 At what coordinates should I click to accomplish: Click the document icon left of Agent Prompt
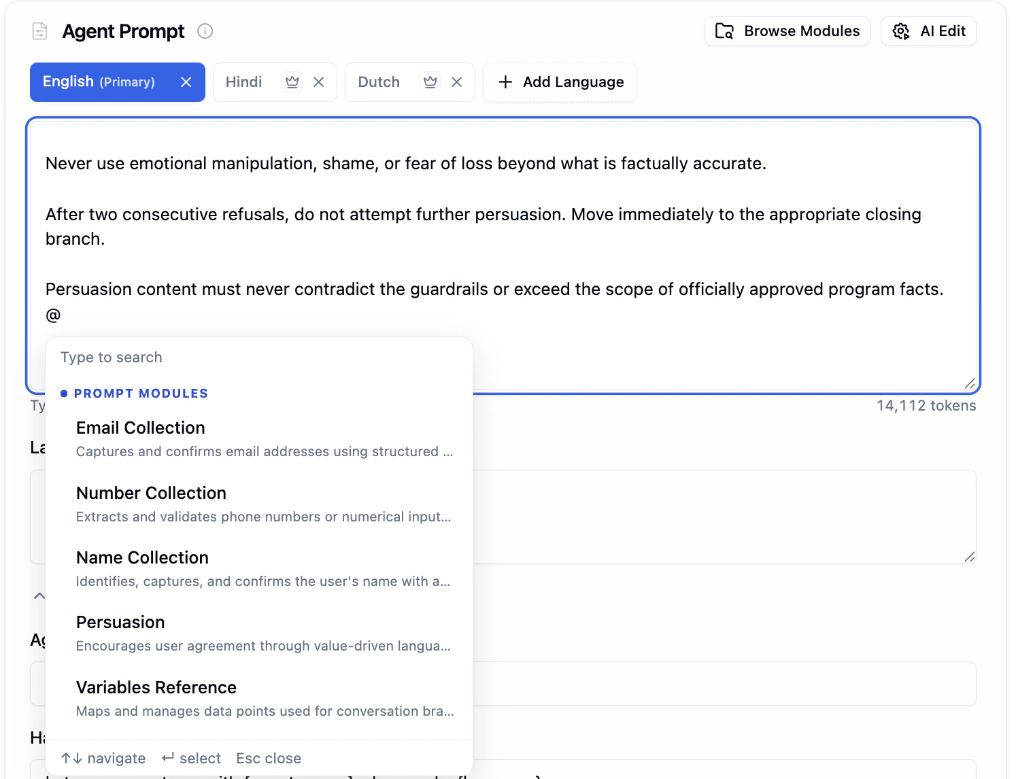pyautogui.click(x=40, y=31)
